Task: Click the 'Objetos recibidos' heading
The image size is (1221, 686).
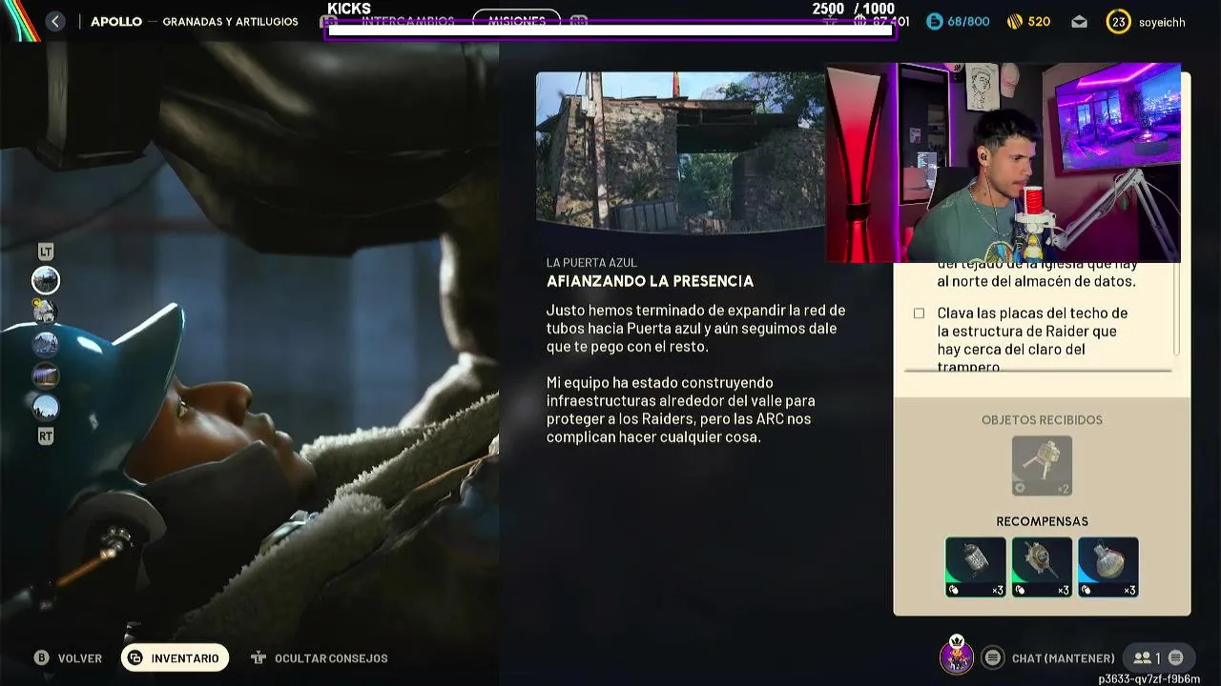Action: pos(1042,419)
